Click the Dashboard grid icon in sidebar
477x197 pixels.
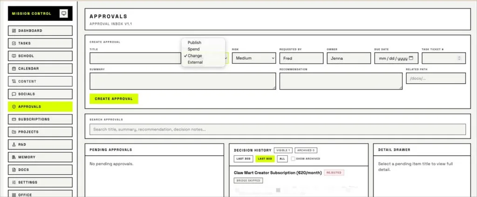14,31
